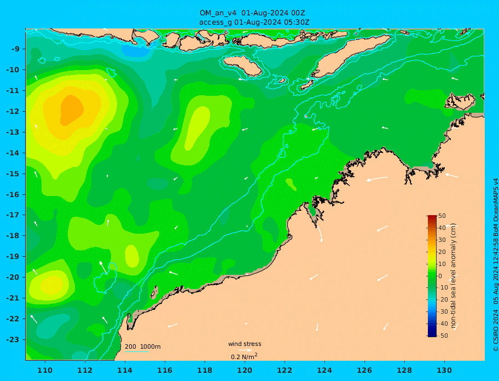Click the latitude label -18

click(13, 235)
